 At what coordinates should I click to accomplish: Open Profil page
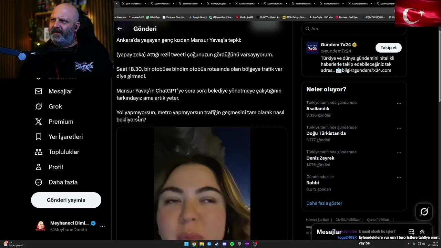point(49,167)
